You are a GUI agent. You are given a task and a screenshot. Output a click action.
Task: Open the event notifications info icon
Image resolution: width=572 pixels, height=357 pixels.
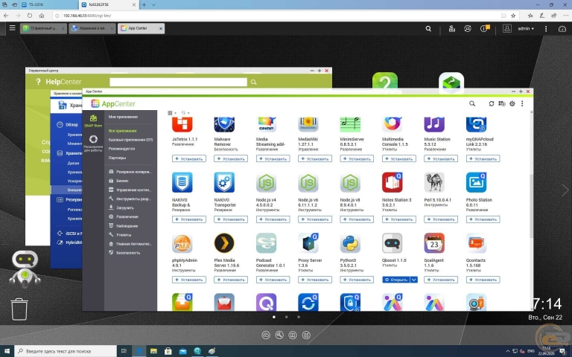tap(484, 28)
